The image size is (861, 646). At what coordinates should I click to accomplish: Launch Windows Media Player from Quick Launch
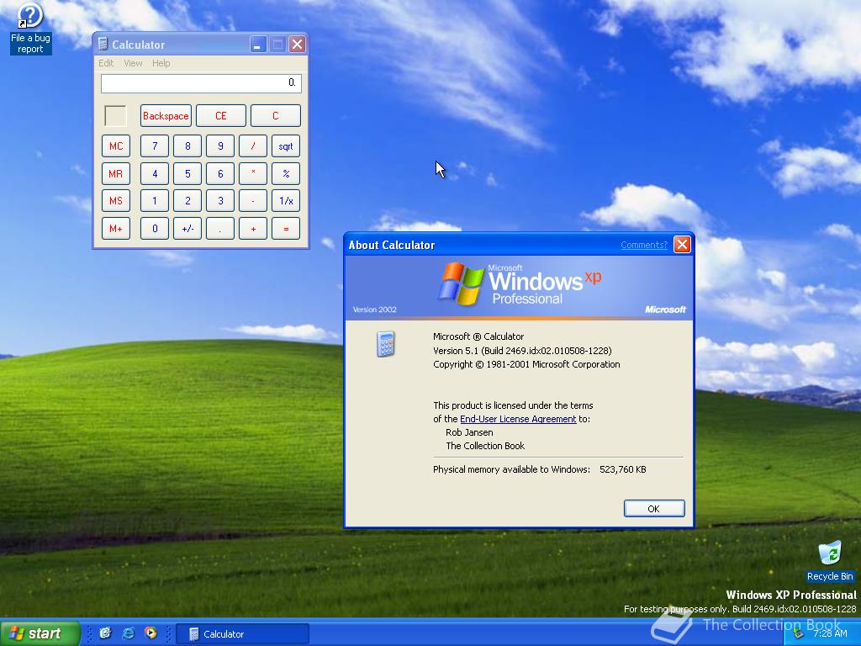(151, 633)
